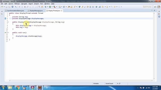Open the Project menu

coord(36,4)
